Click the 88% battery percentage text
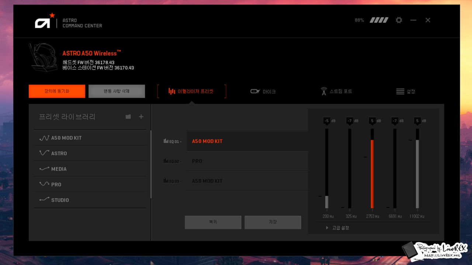Image resolution: width=472 pixels, height=265 pixels. pos(359,20)
